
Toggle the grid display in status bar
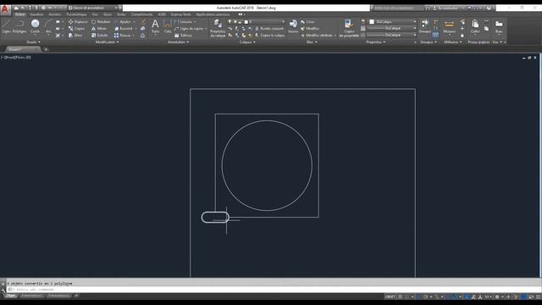coord(401,297)
